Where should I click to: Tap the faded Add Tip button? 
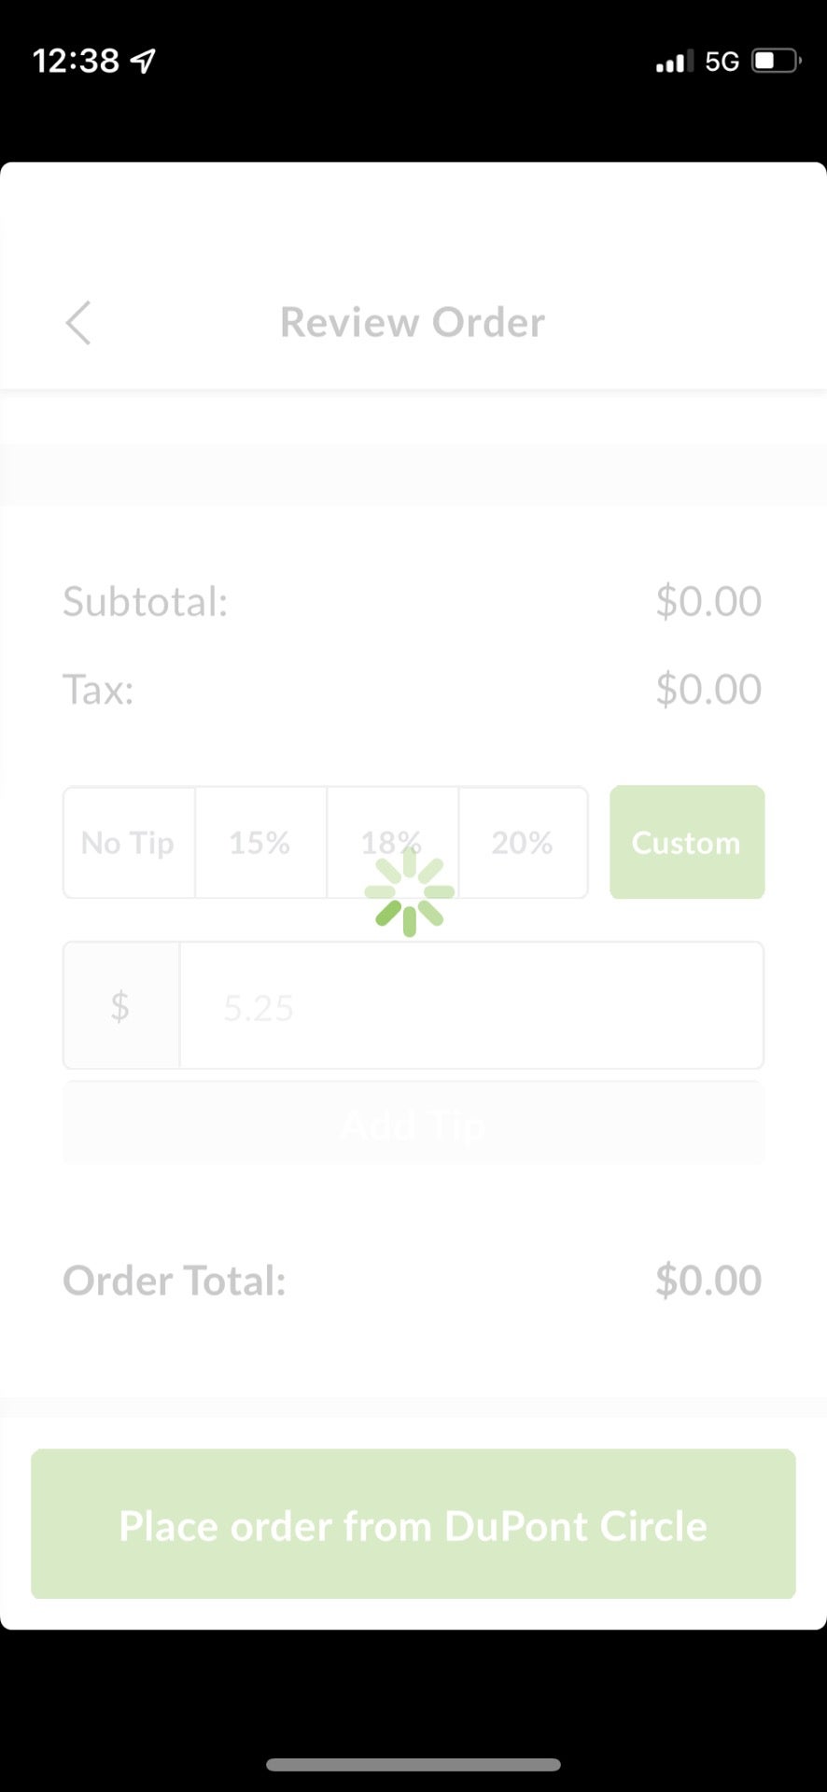point(413,1123)
